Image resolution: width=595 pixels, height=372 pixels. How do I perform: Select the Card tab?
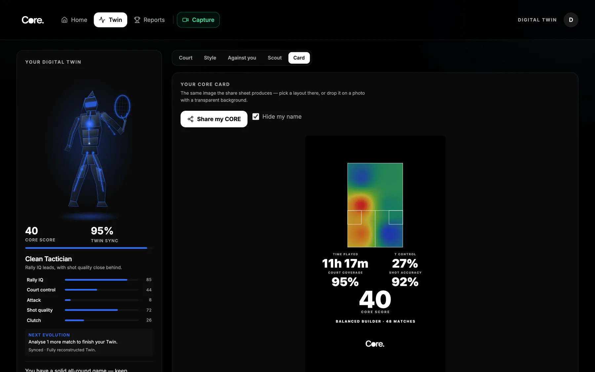[299, 58]
